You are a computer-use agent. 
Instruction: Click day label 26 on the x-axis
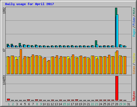coord(108,104)
